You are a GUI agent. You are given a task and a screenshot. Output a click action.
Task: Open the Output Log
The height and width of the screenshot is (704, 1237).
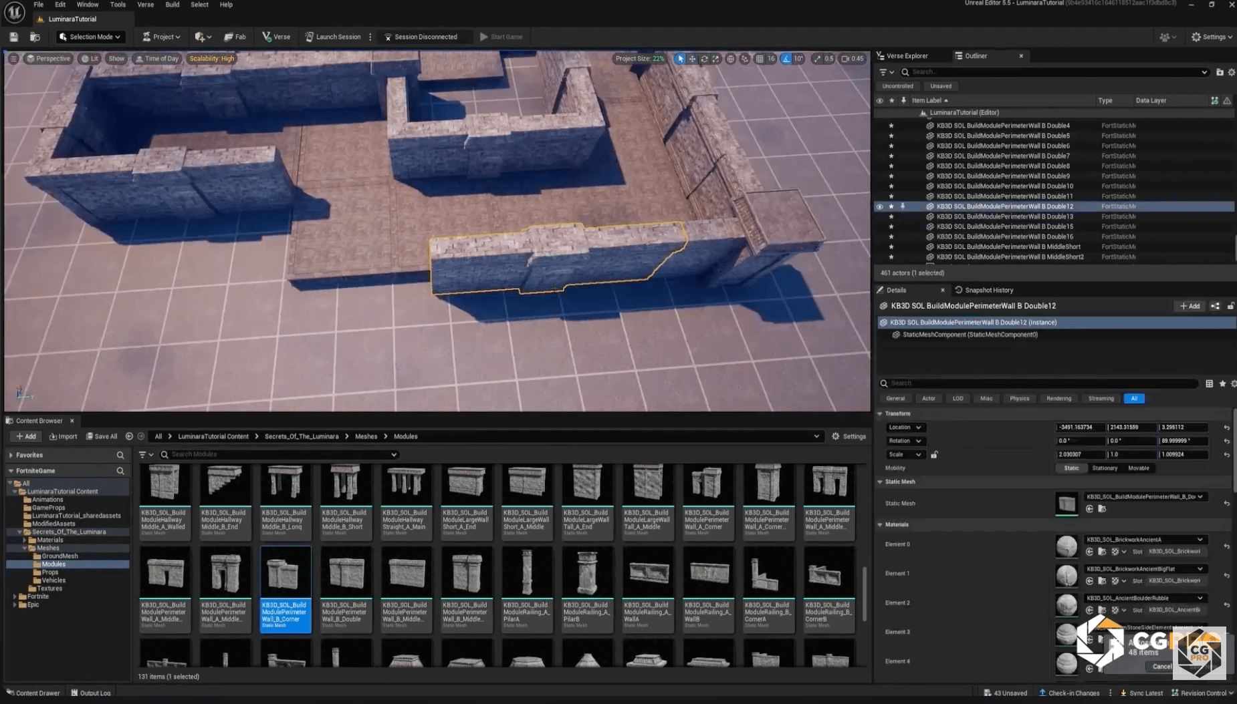(x=91, y=693)
